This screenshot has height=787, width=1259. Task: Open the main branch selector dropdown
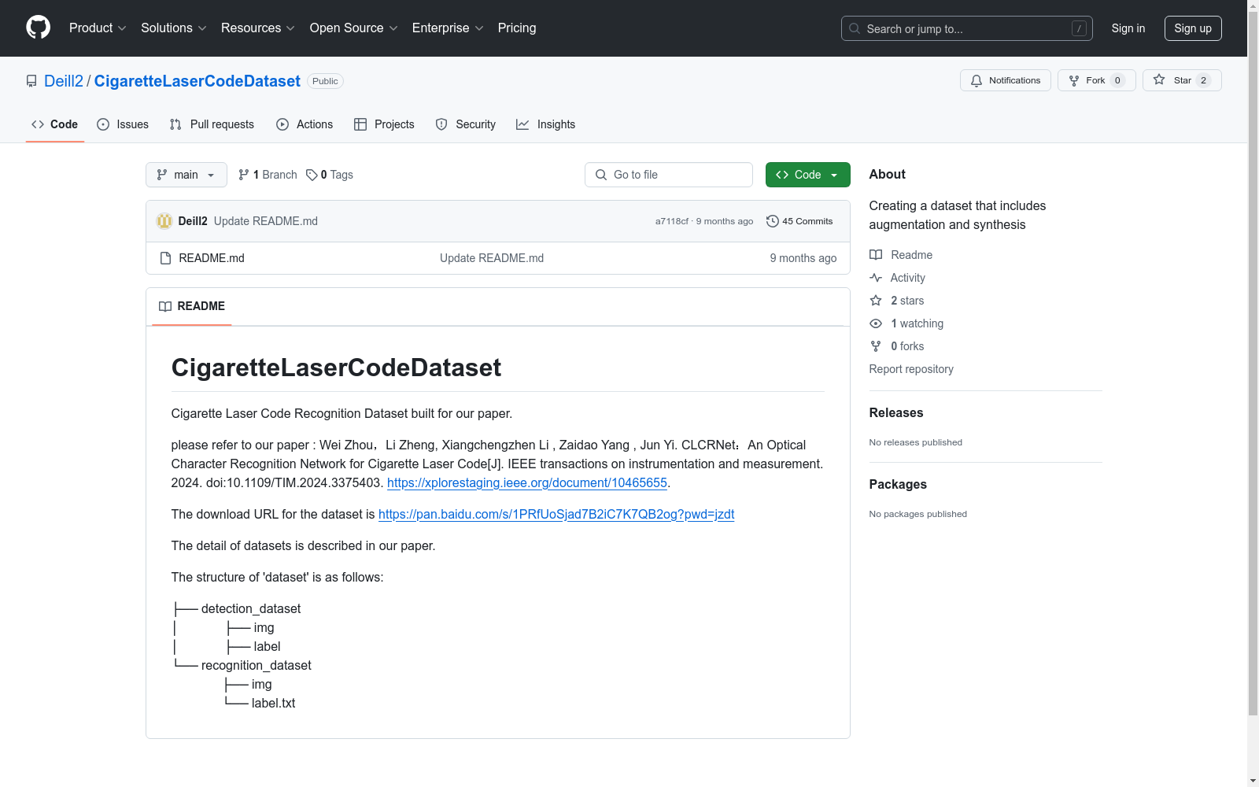tap(186, 175)
